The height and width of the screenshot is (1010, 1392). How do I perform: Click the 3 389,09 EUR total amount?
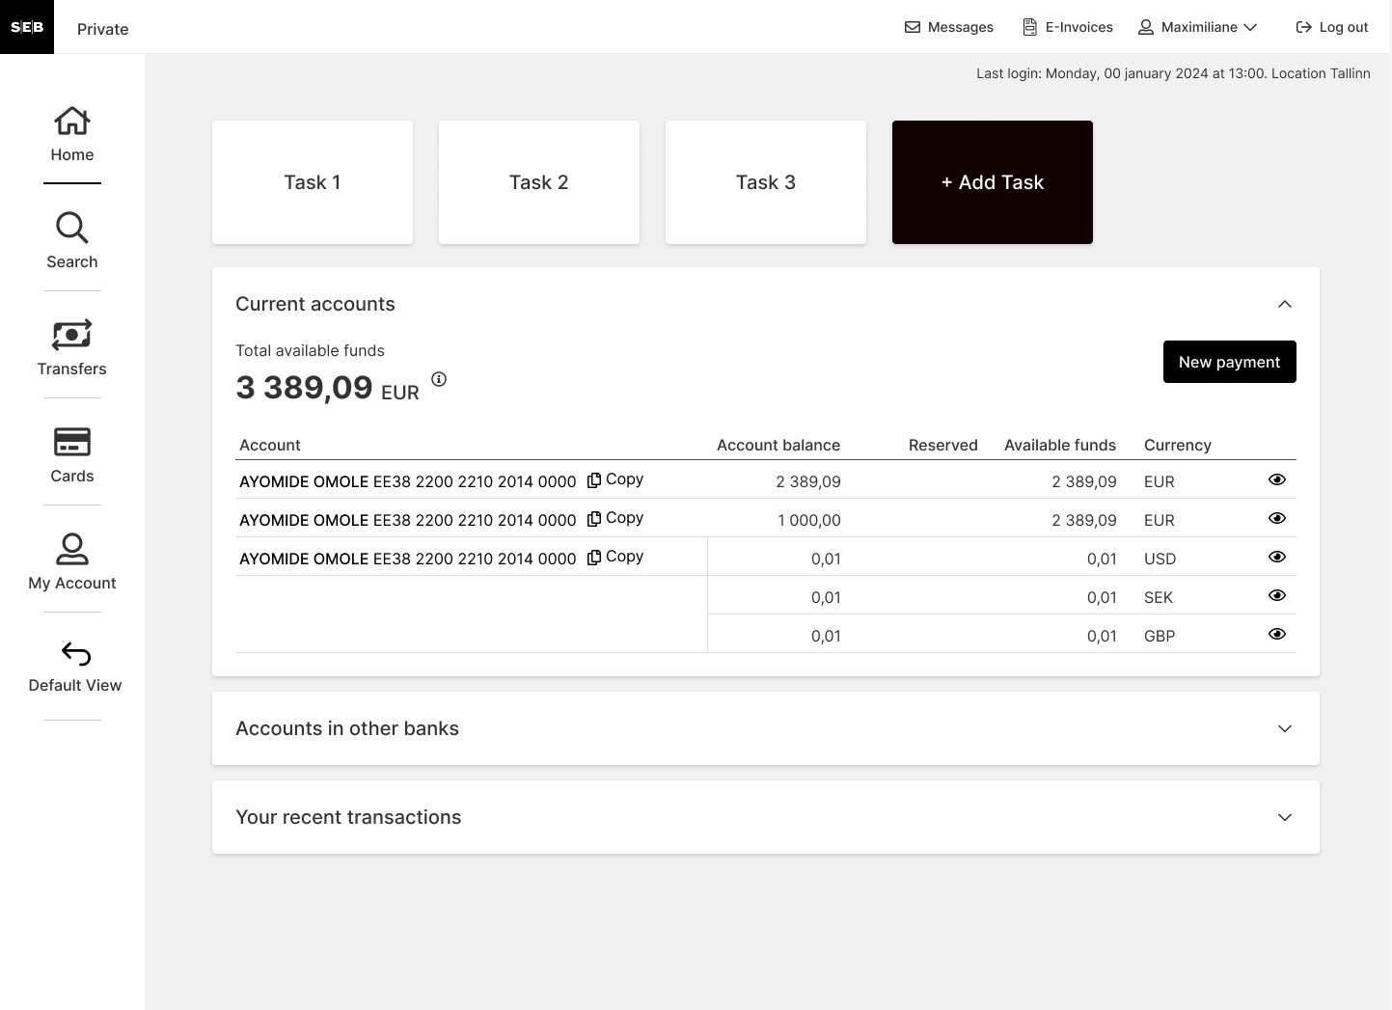coord(328,388)
